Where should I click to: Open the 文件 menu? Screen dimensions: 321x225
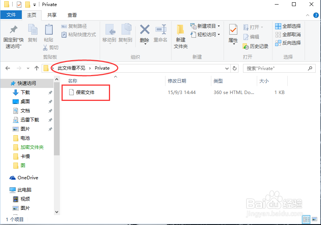point(11,14)
